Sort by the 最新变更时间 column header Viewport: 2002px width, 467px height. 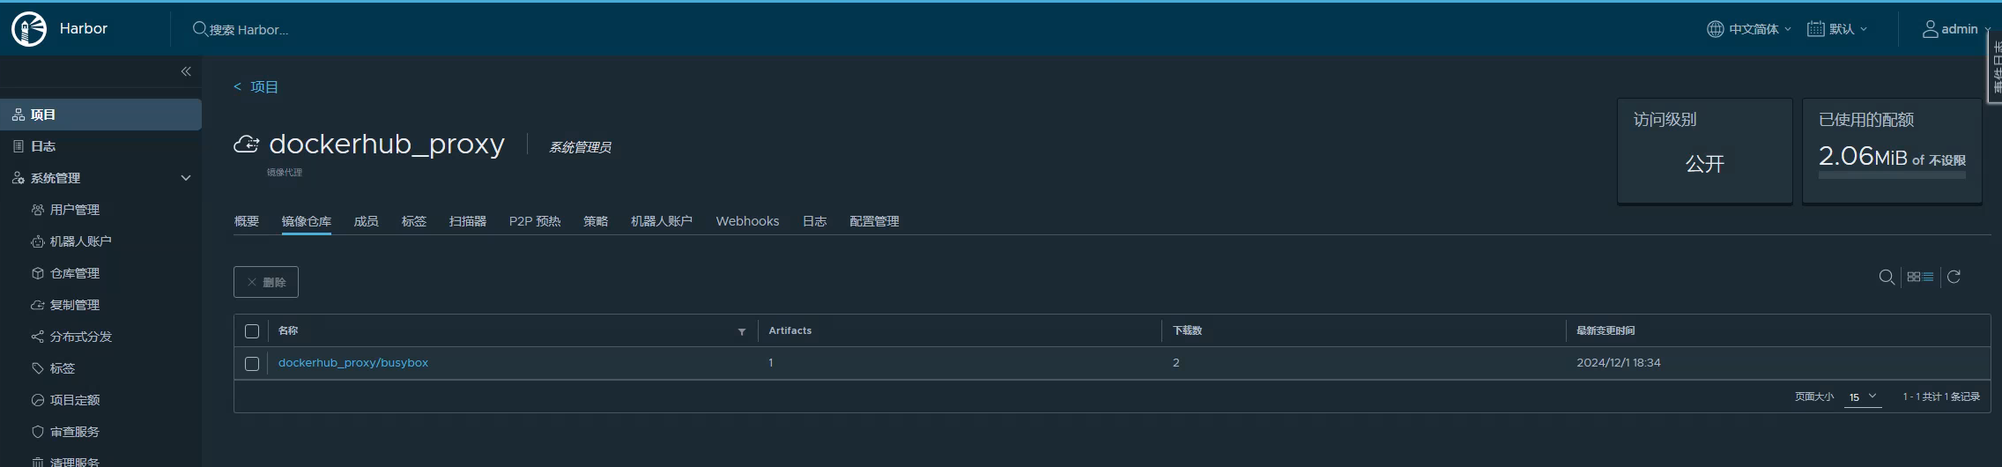pyautogui.click(x=1605, y=330)
